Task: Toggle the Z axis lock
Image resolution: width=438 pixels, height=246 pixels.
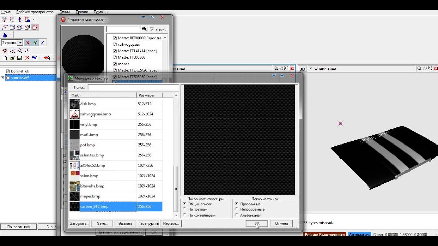Action: pos(42,43)
